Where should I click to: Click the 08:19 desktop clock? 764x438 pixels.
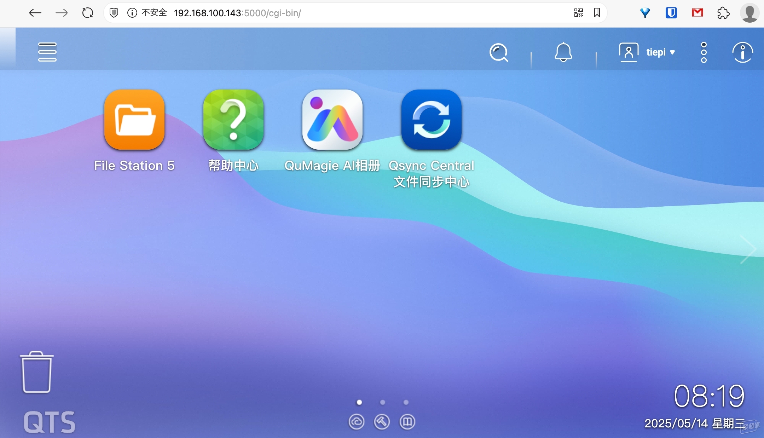pyautogui.click(x=709, y=396)
